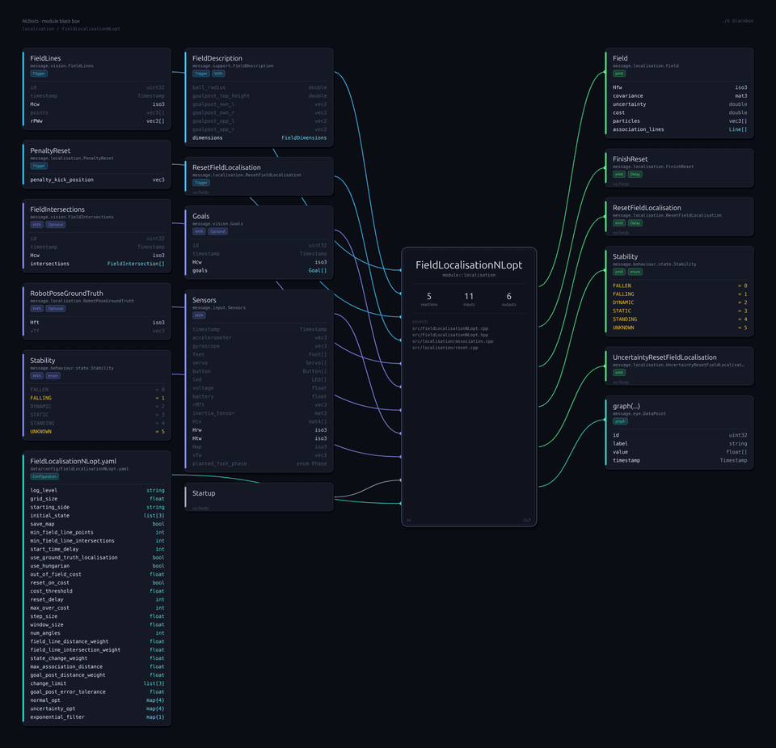Click the '6 outputs' stat
Viewport: 776px width, 748px height.
(508, 299)
